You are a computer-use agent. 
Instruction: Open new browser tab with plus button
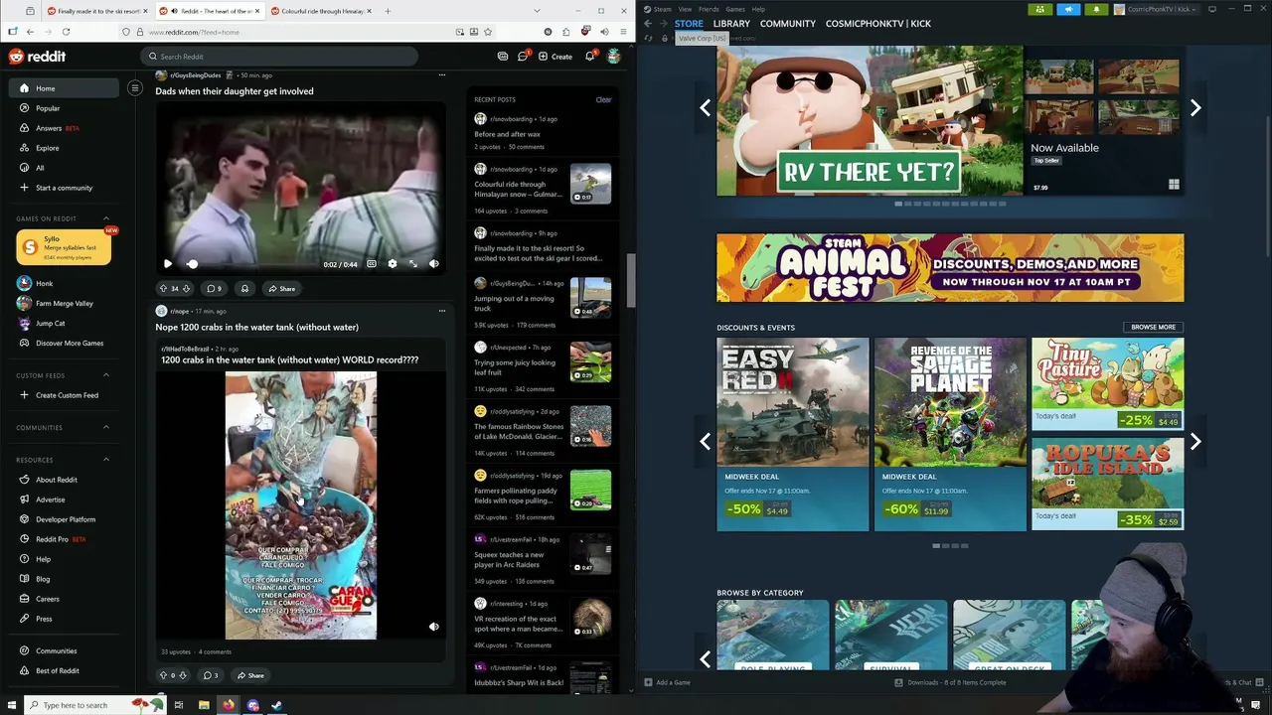click(x=388, y=11)
